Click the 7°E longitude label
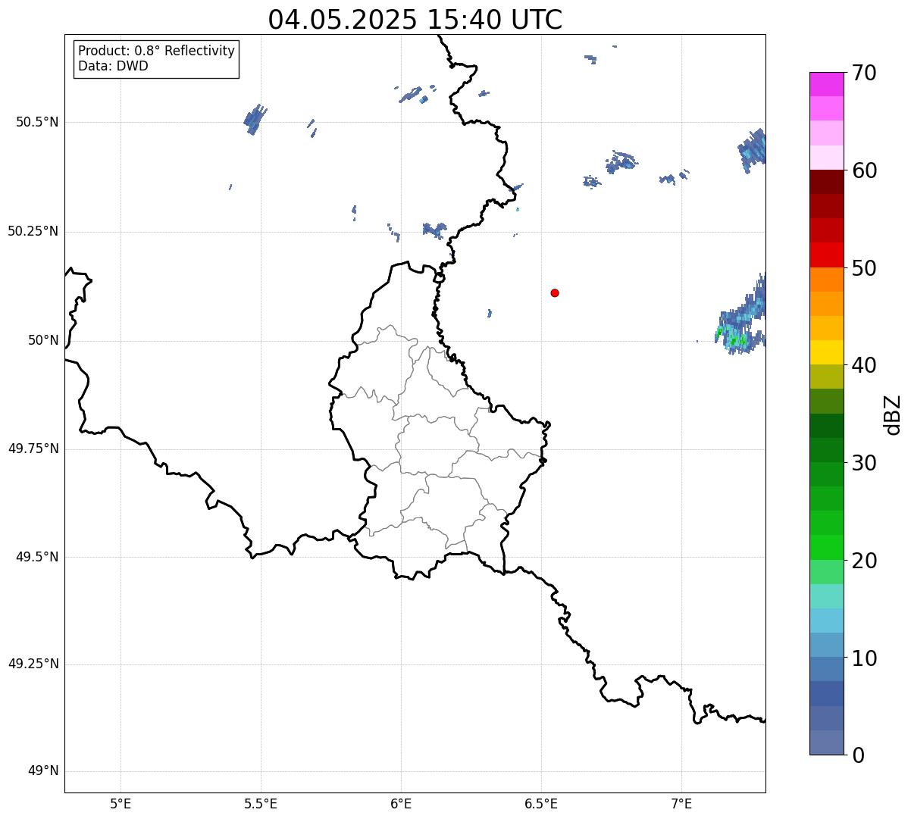 click(681, 803)
